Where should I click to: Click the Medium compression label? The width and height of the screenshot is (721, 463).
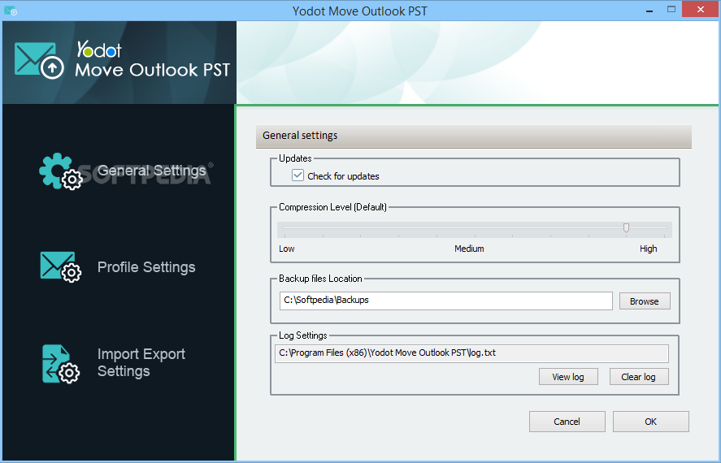coord(469,249)
